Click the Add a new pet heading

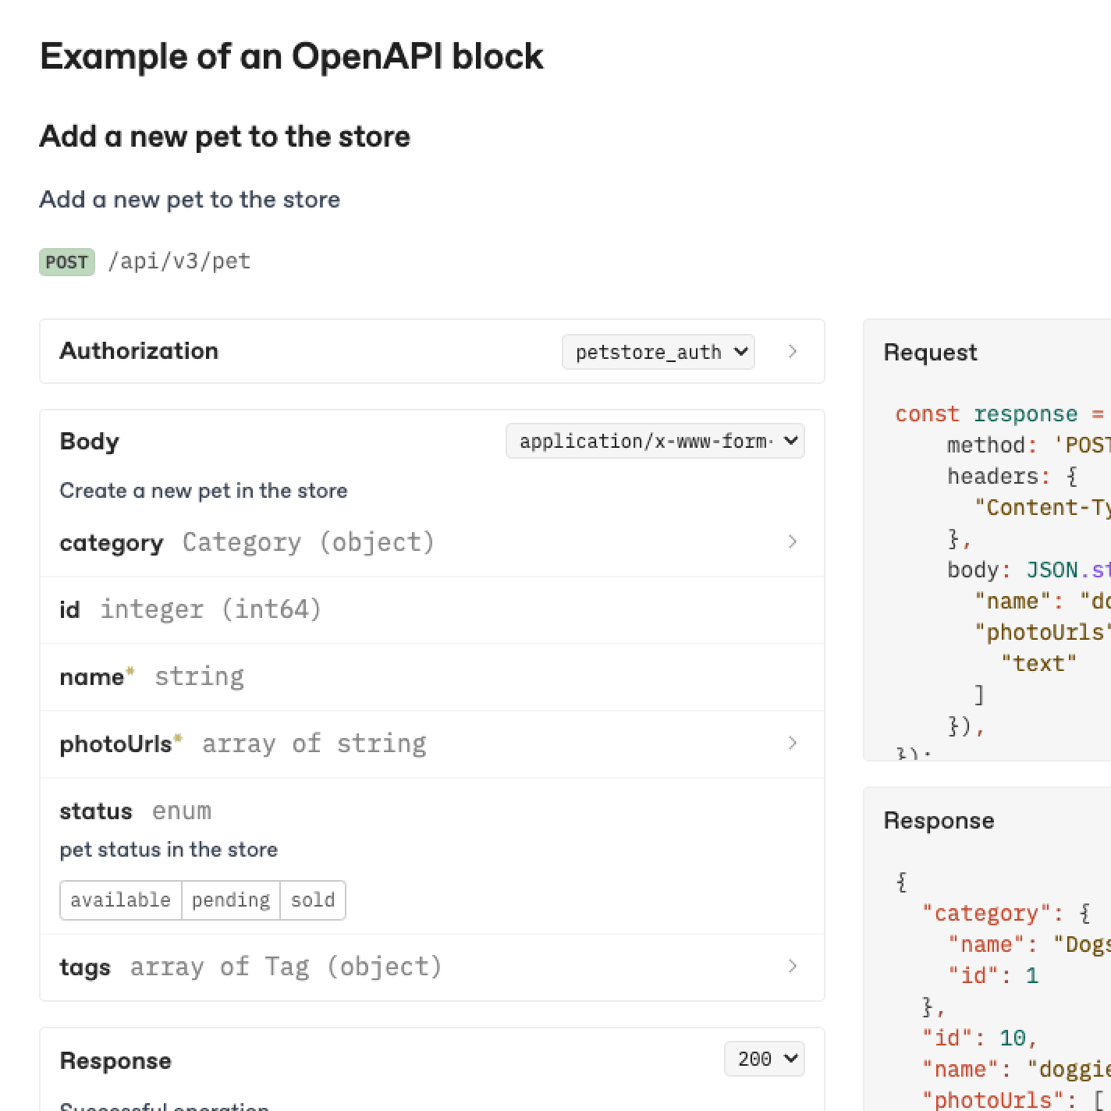pos(225,137)
